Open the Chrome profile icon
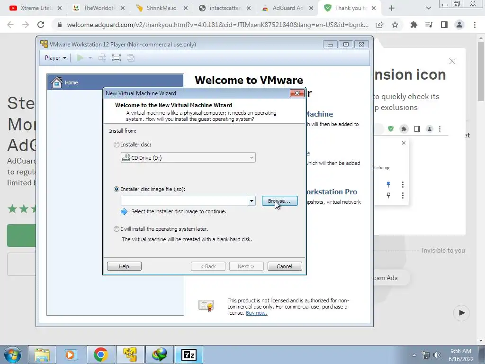The height and width of the screenshot is (364, 485). (x=459, y=25)
